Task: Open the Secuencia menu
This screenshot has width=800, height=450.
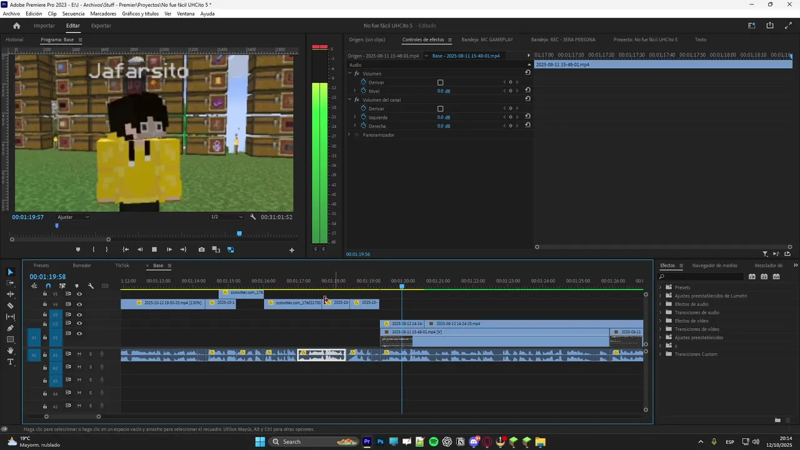Action: pyautogui.click(x=73, y=14)
